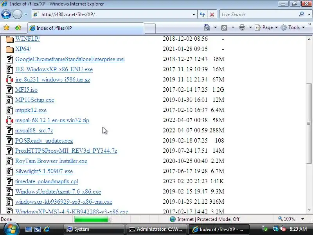Expand the Home button dropdown arrow
Image resolution: width=313 pixels, height=235 pixels.
coord(215,27)
